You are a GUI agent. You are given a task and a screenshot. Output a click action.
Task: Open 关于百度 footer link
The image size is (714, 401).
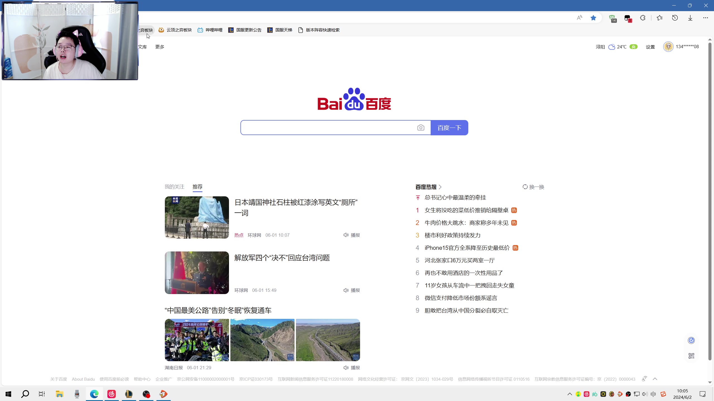(59, 379)
